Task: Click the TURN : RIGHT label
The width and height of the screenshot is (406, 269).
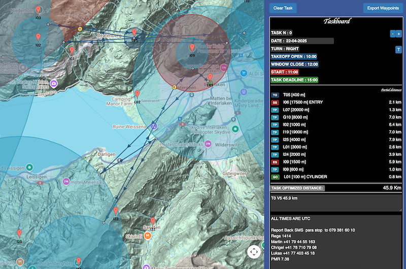Action: pos(285,49)
